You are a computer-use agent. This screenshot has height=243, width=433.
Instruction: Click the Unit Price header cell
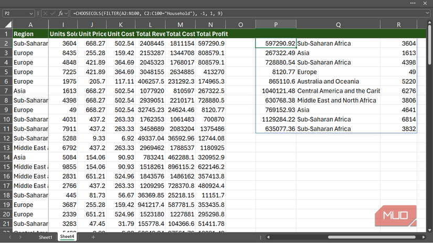click(92, 34)
